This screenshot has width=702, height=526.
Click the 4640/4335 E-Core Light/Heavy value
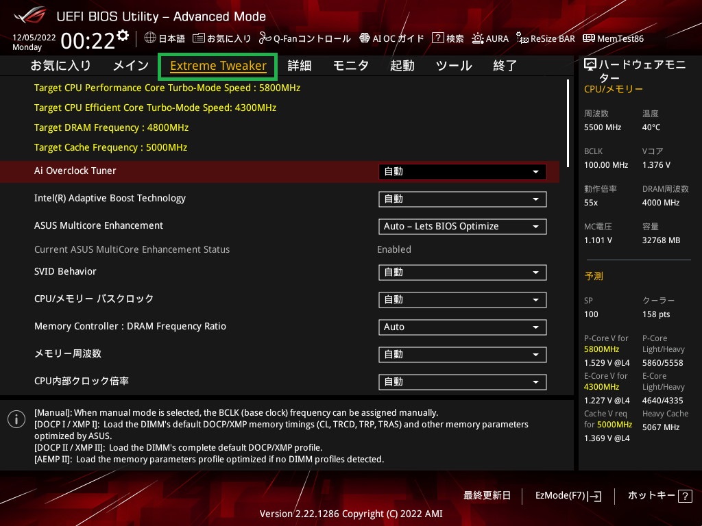pyautogui.click(x=663, y=400)
